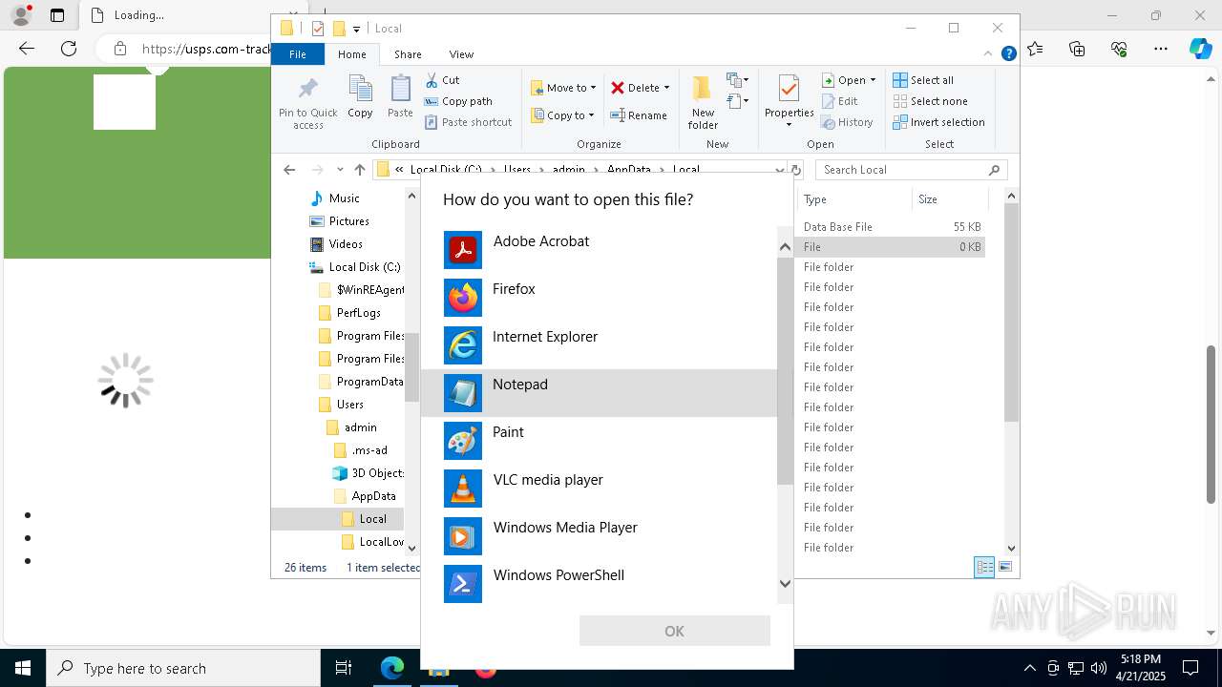1222x687 pixels.
Task: Sort by the Size column header
Action: coord(949,199)
